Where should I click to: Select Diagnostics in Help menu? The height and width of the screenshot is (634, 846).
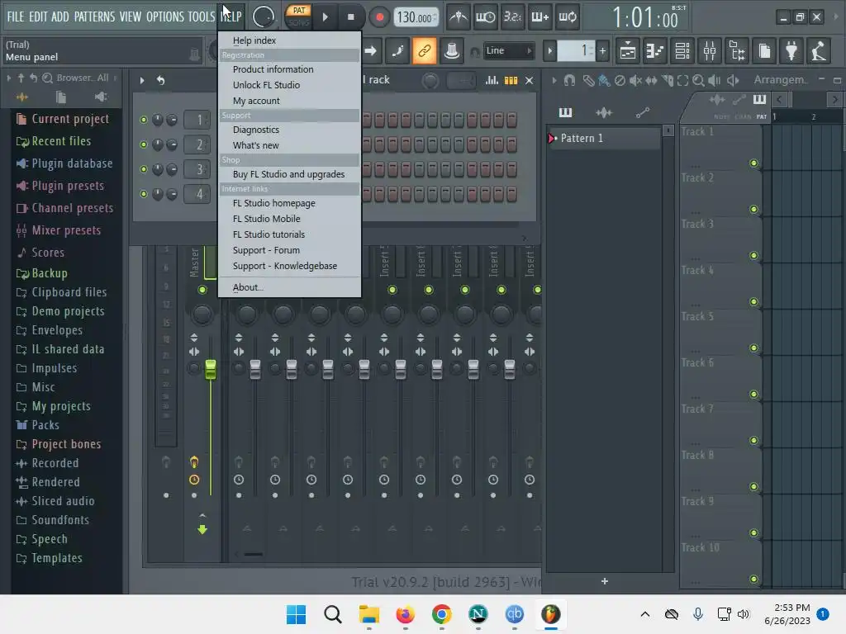click(x=289, y=130)
